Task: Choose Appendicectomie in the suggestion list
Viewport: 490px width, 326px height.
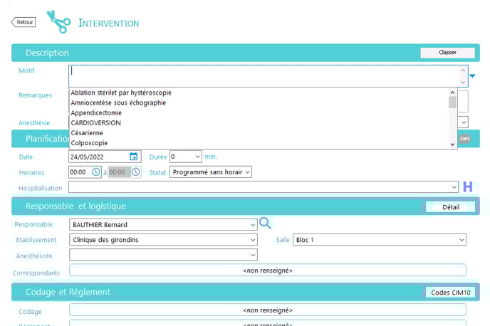Action: (96, 112)
